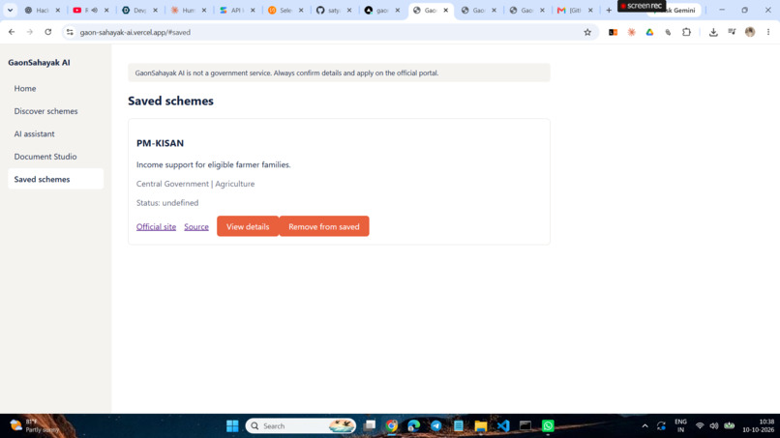Image resolution: width=780 pixels, height=438 pixels.
Task: Click Remove from saved button
Action: pyautogui.click(x=324, y=226)
